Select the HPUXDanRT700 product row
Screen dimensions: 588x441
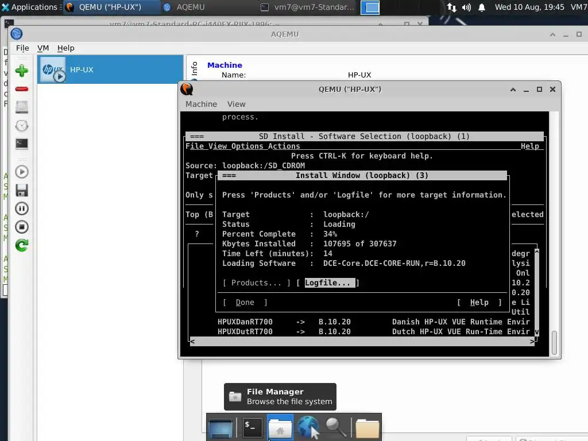coord(373,322)
